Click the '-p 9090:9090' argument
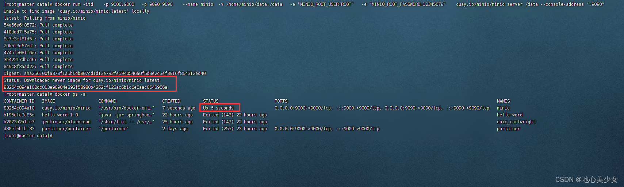The height and width of the screenshot is (187, 624). [x=157, y=4]
